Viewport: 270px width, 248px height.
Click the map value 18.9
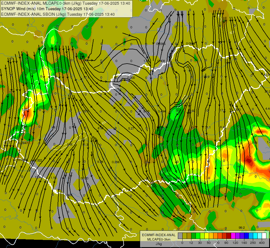pyautogui.click(x=239, y=143)
